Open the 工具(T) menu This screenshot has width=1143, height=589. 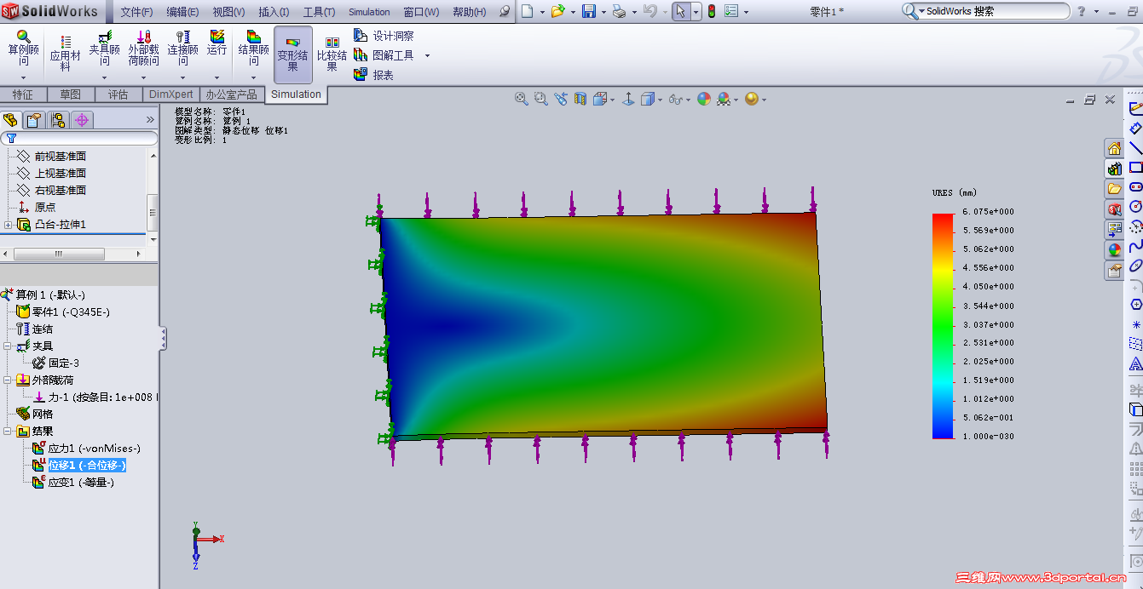(x=319, y=12)
